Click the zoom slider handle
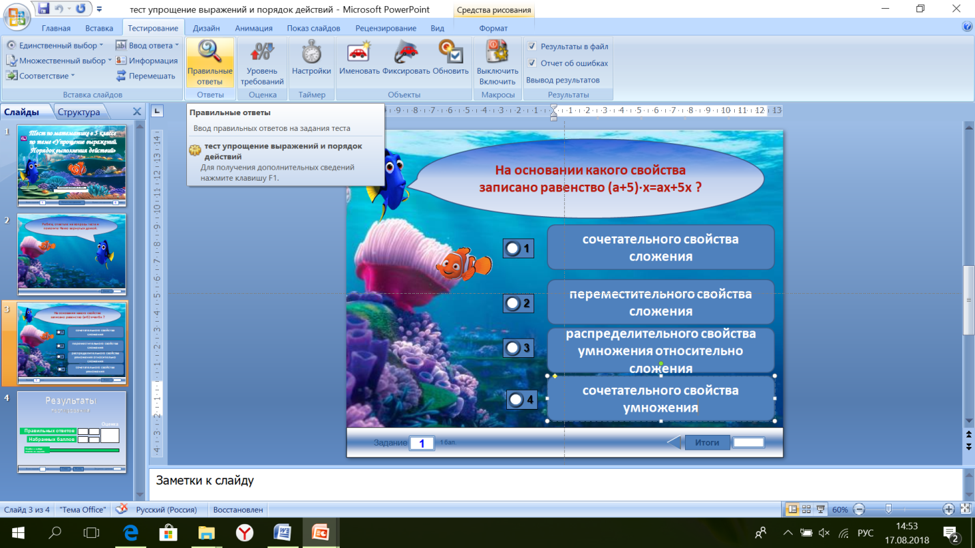Image resolution: width=975 pixels, height=548 pixels. [888, 509]
